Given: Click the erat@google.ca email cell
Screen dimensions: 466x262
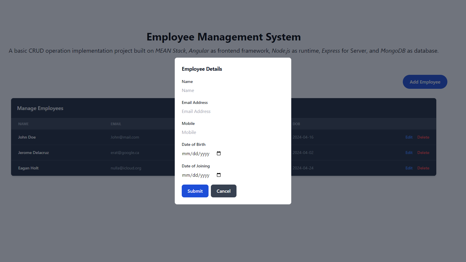Looking at the screenshot, I should 125,153.
